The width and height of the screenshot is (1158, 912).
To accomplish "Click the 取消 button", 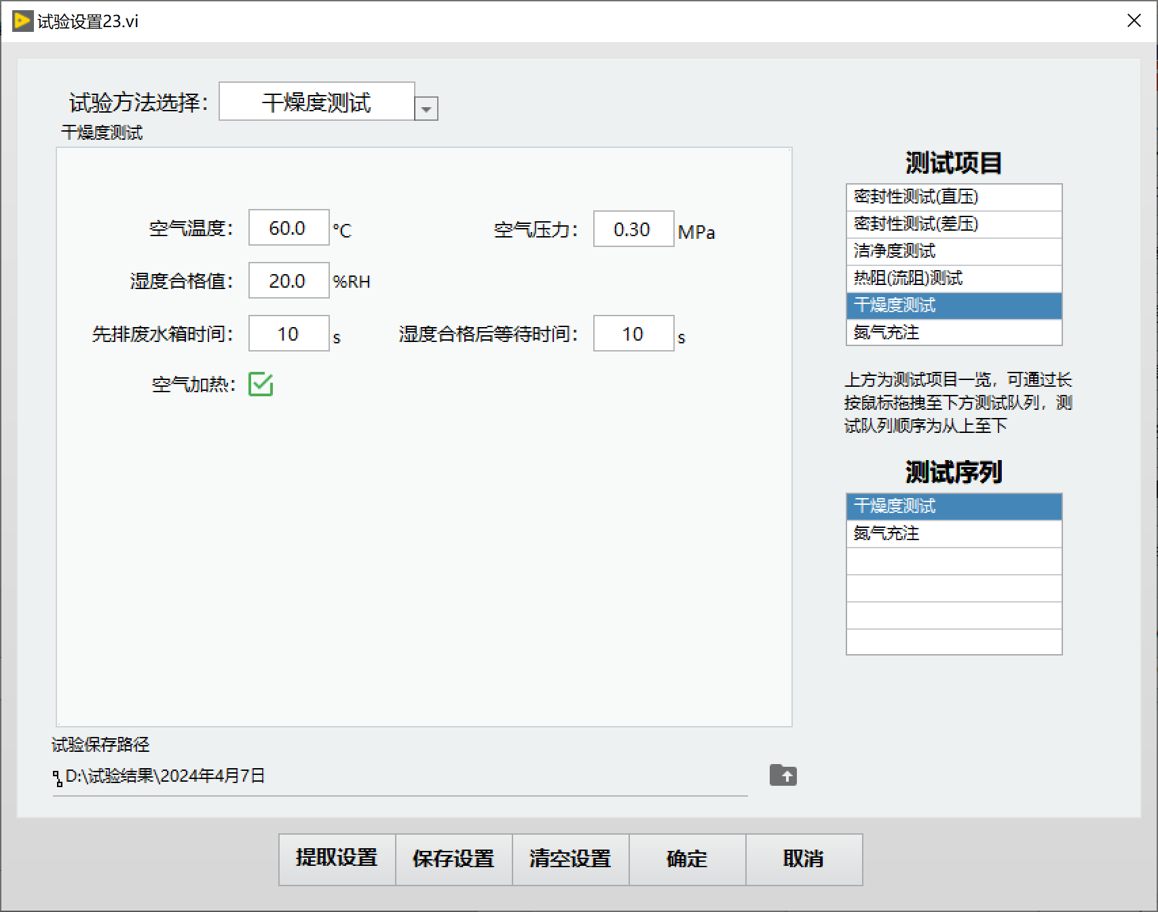I will pos(804,858).
